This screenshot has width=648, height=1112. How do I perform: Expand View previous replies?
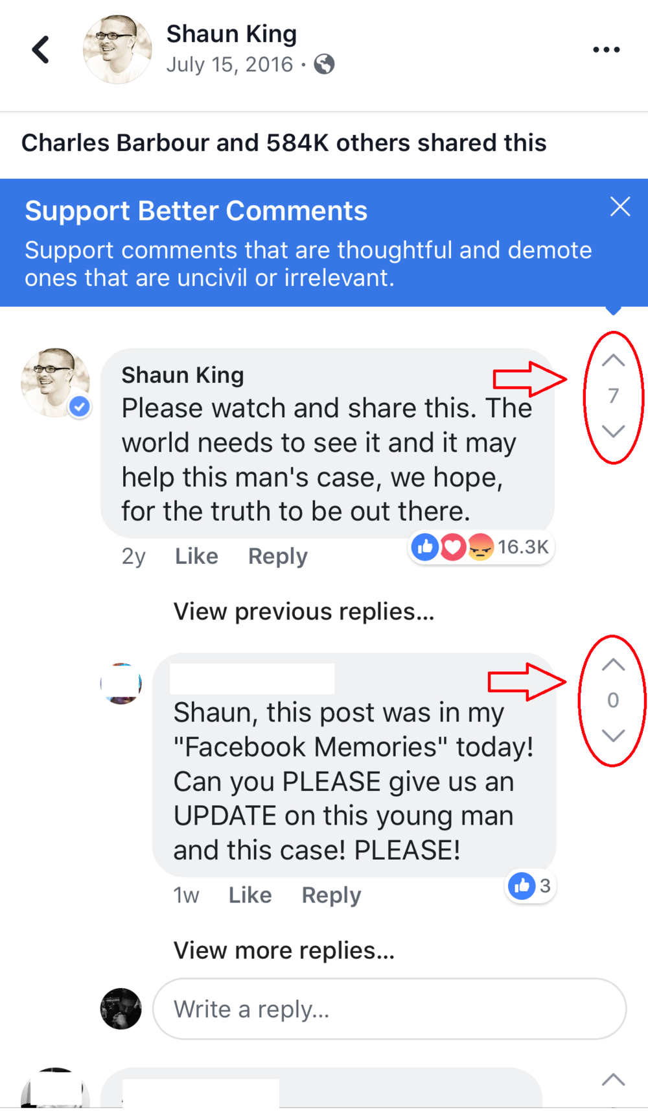(x=304, y=611)
